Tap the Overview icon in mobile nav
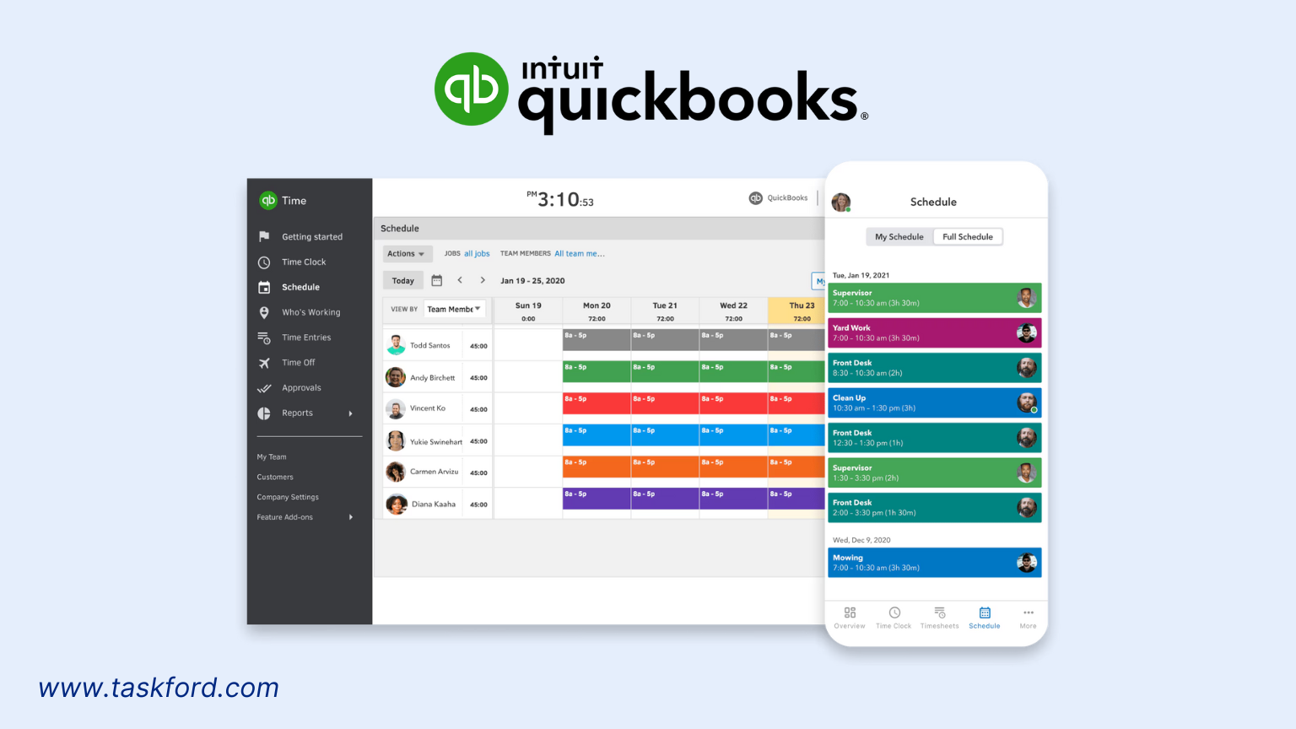1296x729 pixels. click(x=850, y=613)
